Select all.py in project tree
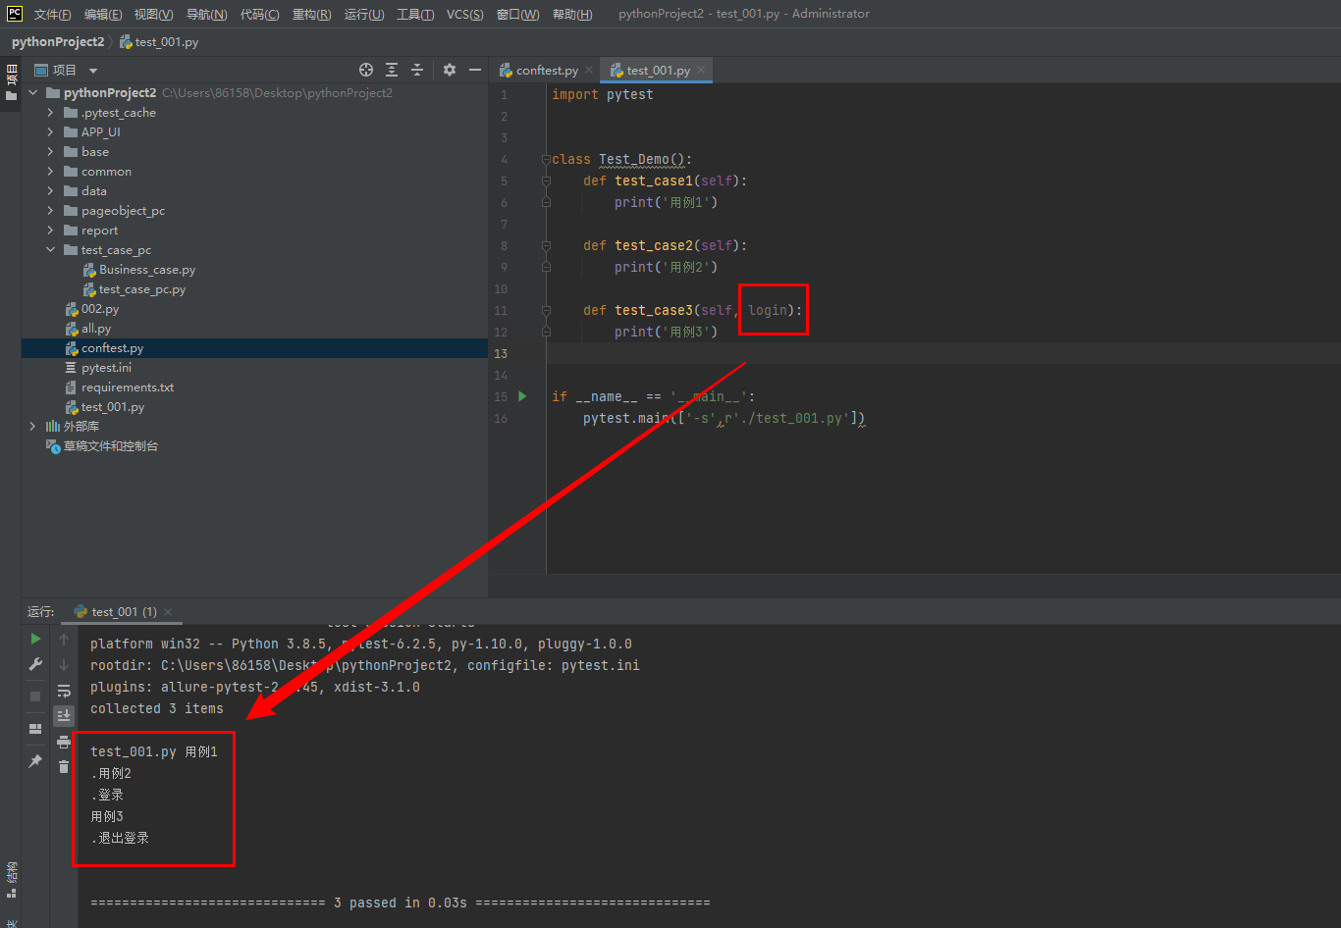Image resolution: width=1341 pixels, height=928 pixels. [x=96, y=329]
